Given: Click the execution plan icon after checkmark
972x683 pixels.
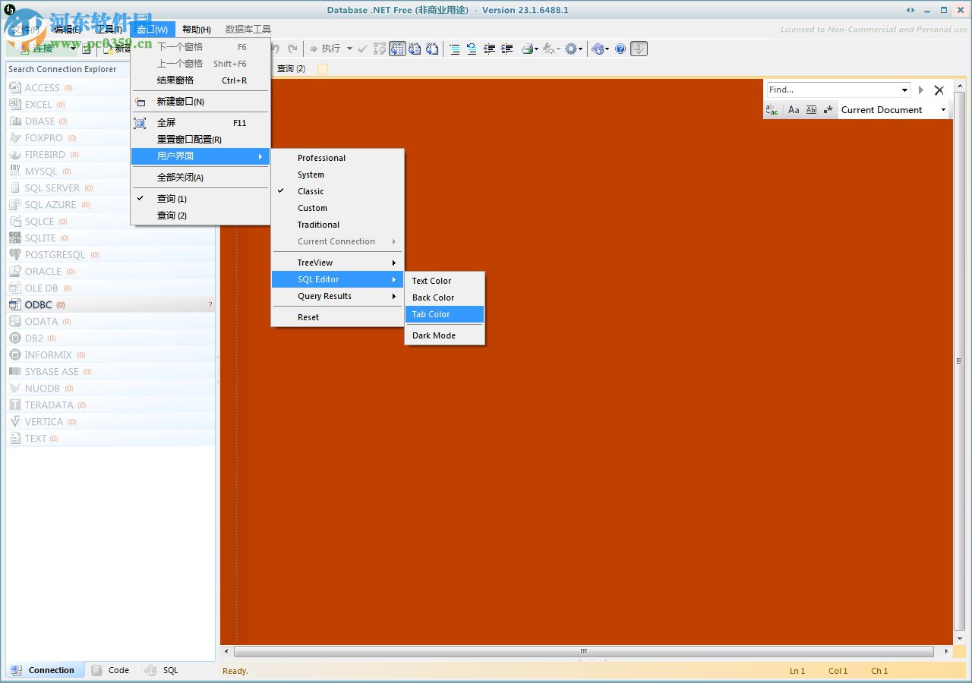Looking at the screenshot, I should 380,49.
